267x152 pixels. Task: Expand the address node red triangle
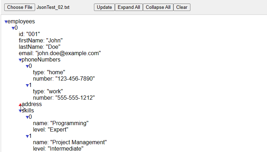point(20,104)
